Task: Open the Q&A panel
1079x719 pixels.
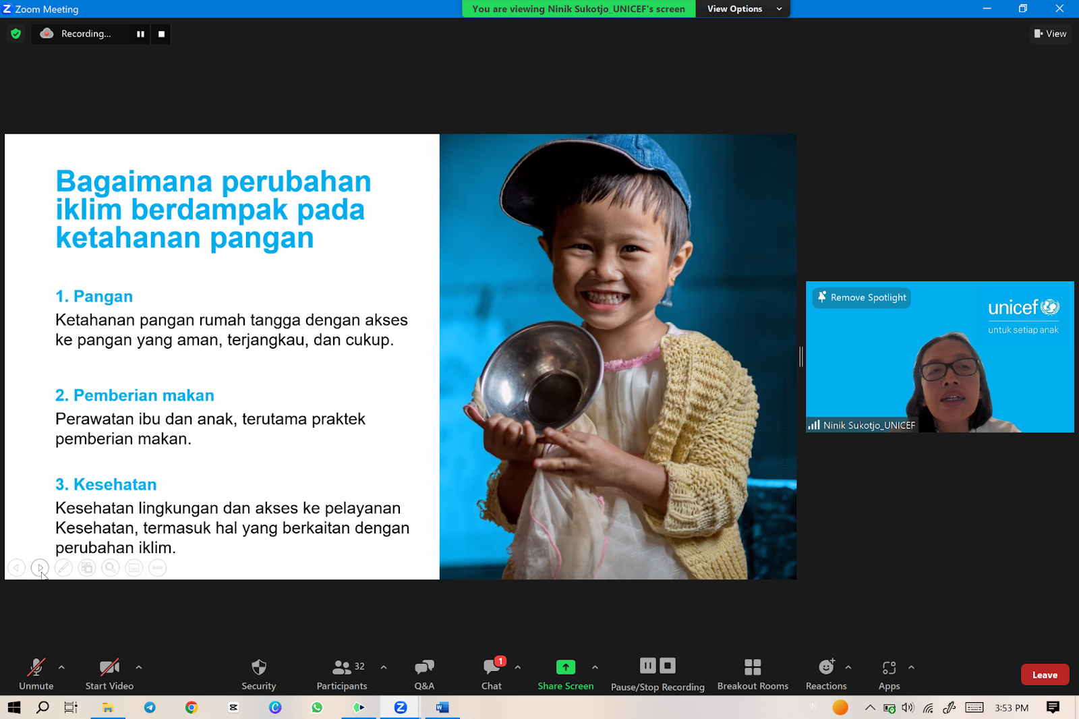Action: [424, 674]
